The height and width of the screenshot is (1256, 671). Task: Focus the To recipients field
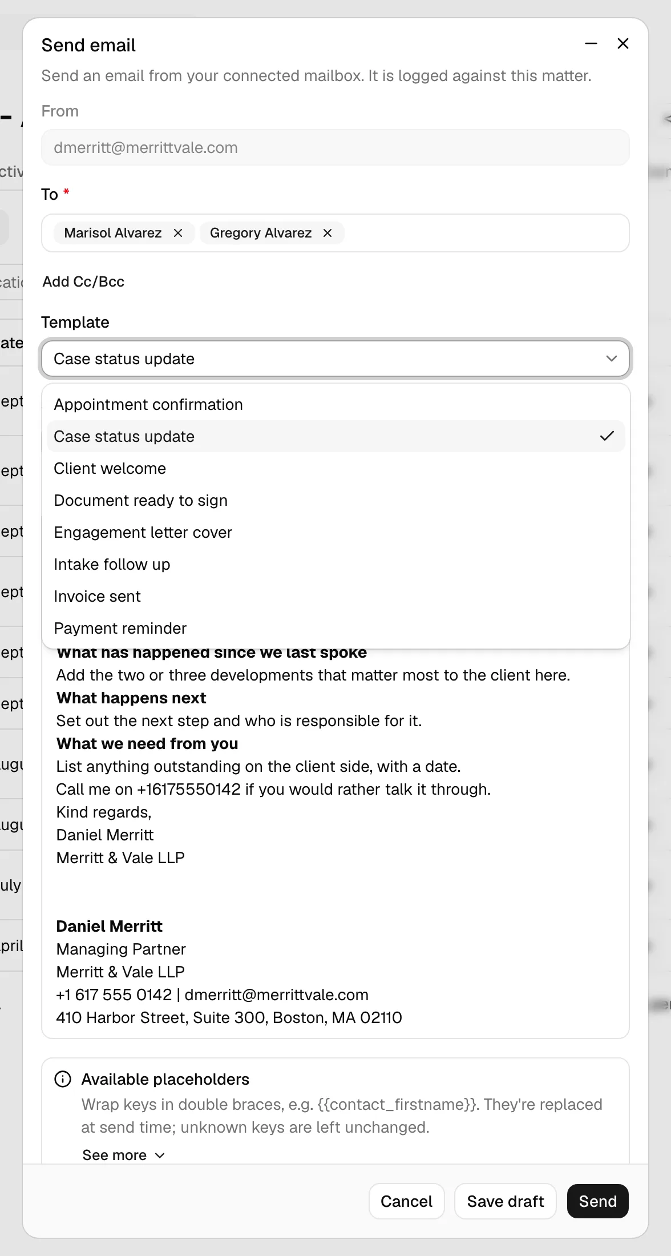coord(336,233)
